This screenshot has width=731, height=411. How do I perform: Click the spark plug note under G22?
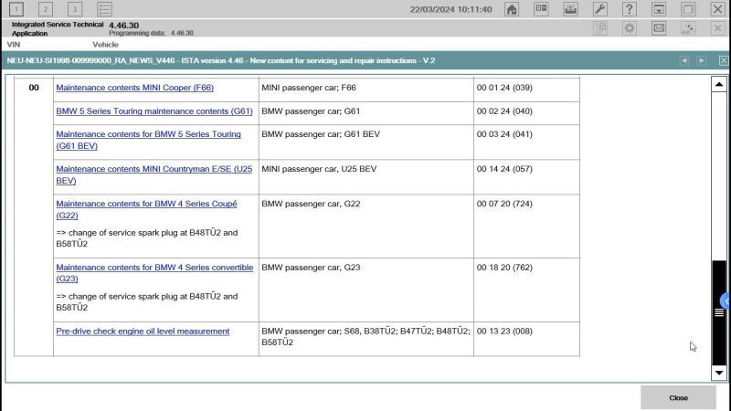(147, 238)
